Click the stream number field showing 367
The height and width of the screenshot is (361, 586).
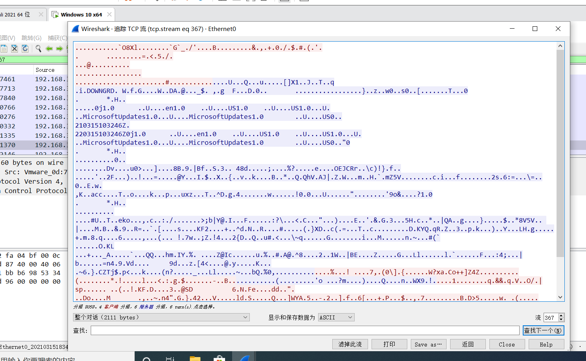coord(551,317)
